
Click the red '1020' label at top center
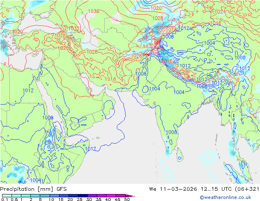click(156, 8)
